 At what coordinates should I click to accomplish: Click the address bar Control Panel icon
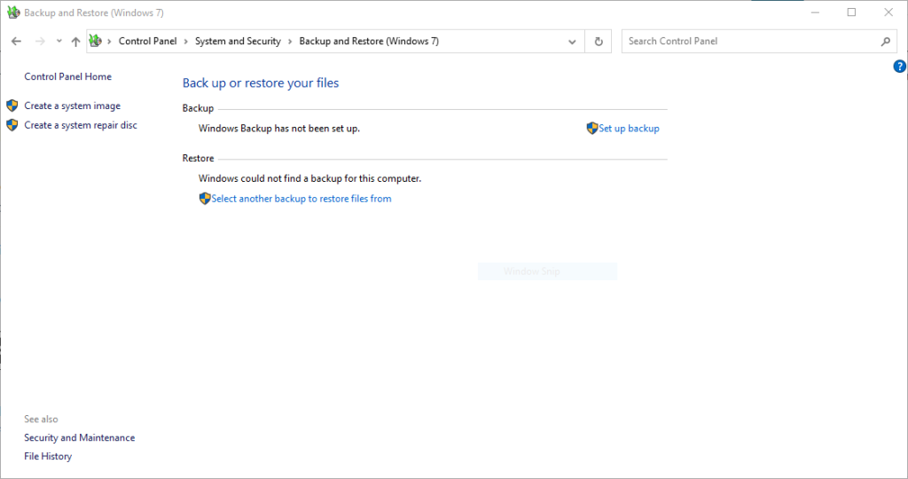click(96, 41)
